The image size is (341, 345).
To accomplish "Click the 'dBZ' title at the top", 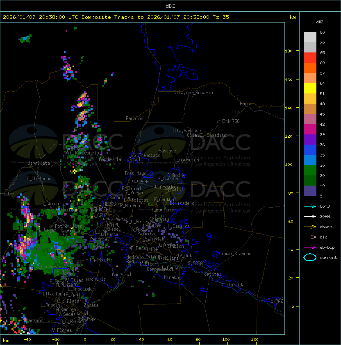I will coord(170,6).
